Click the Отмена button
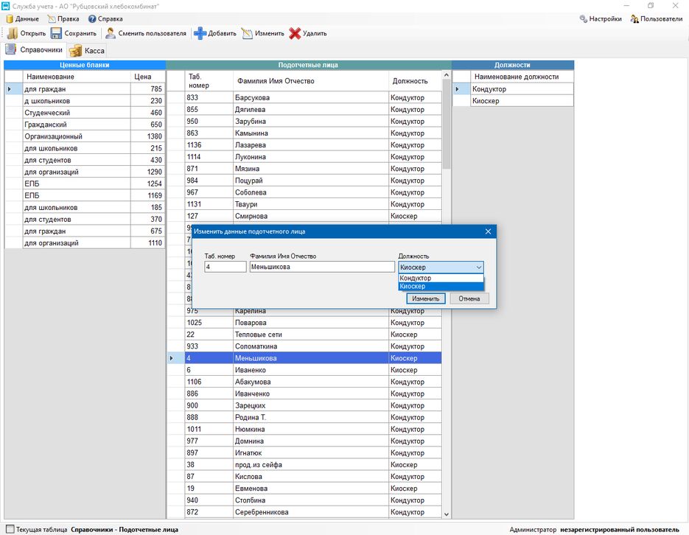 (469, 298)
